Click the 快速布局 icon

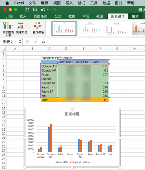(x=20, y=25)
